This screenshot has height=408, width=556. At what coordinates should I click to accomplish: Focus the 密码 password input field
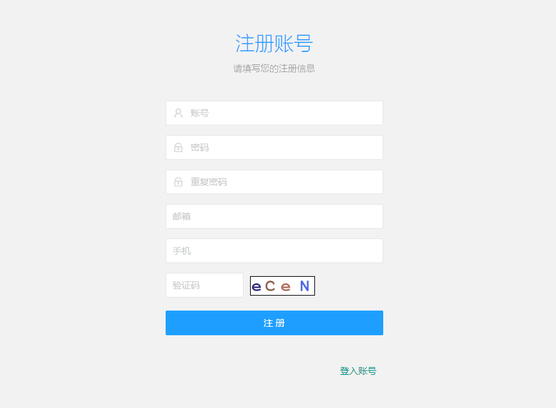pos(275,147)
